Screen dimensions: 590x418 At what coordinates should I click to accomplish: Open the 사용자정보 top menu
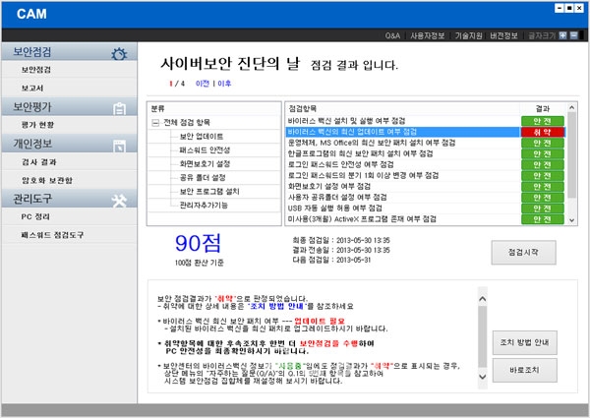(428, 36)
